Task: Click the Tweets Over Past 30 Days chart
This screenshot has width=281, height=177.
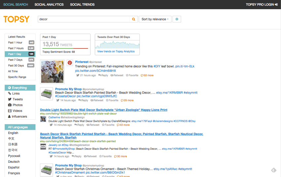Action: [x=117, y=44]
